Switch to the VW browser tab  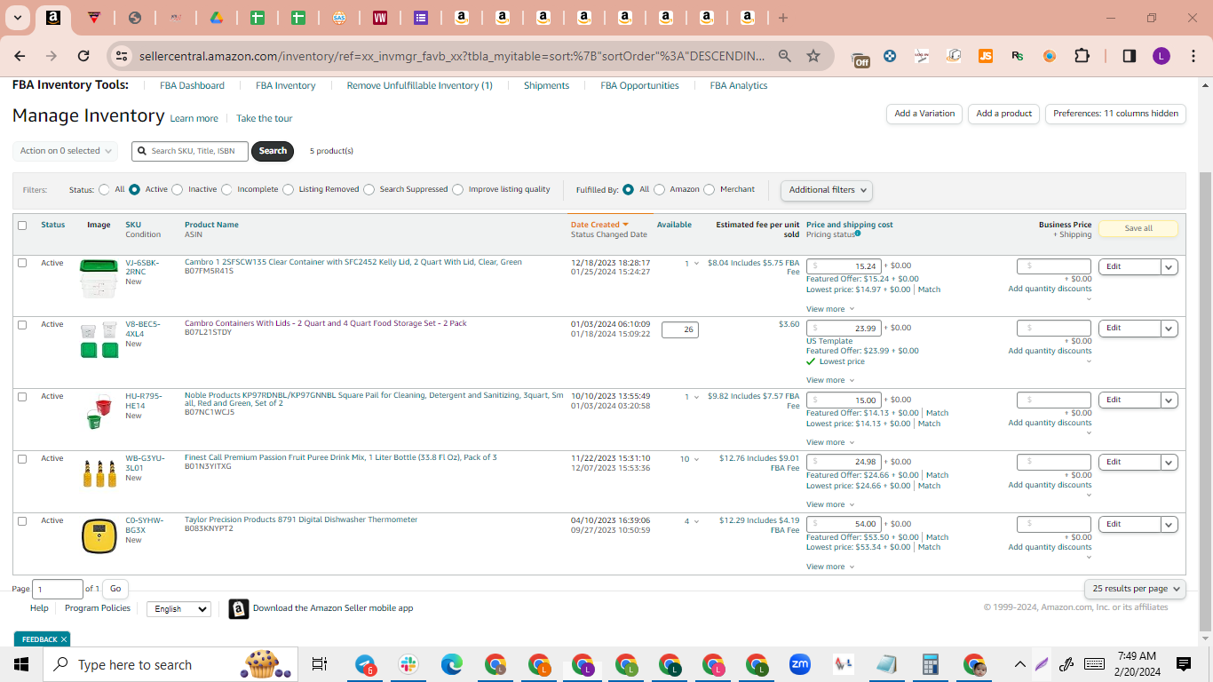[x=380, y=18]
